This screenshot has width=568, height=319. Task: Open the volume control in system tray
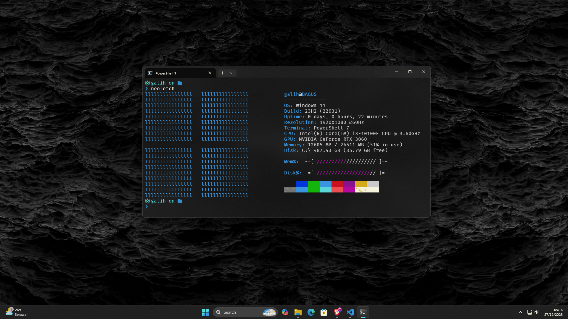coord(537,312)
